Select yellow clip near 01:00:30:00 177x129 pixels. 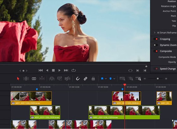pyautogui.click(x=164, y=98)
